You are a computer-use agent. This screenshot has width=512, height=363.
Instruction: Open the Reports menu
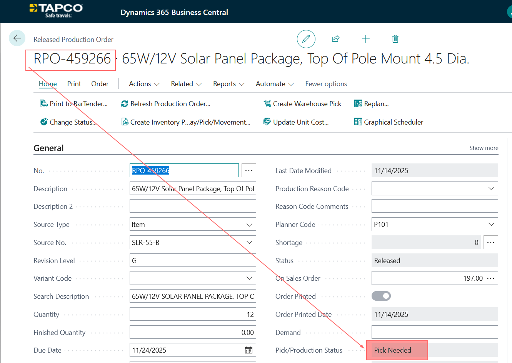(x=229, y=84)
